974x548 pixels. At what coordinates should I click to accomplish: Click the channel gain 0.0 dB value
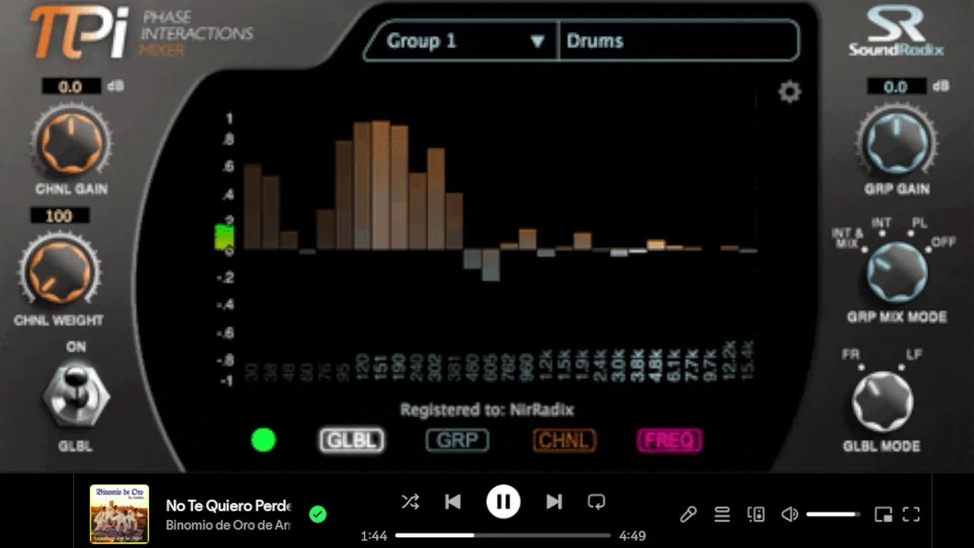tap(71, 87)
